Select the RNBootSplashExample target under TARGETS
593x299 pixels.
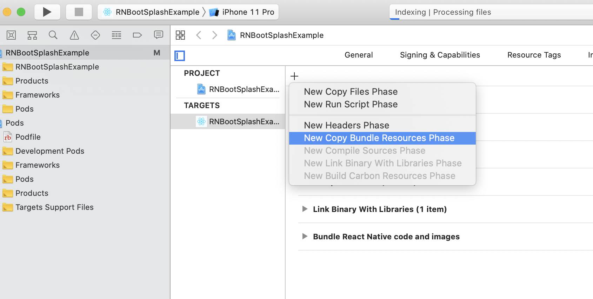(x=239, y=121)
